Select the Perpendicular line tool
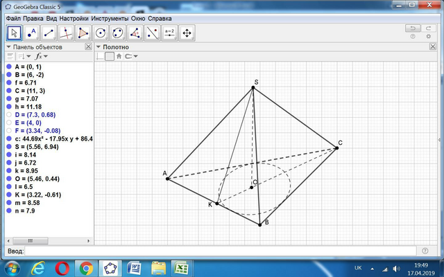The width and height of the screenshot is (444, 277). (x=66, y=33)
